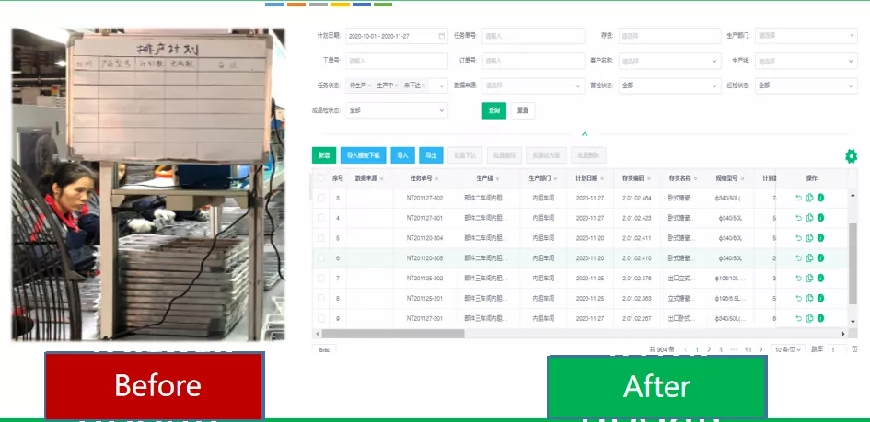Click the green 查询 search button
This screenshot has height=422, width=870.
tap(493, 110)
